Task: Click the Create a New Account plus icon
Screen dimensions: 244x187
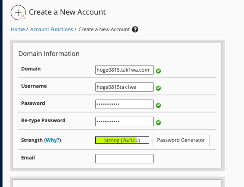Action: [x=18, y=13]
